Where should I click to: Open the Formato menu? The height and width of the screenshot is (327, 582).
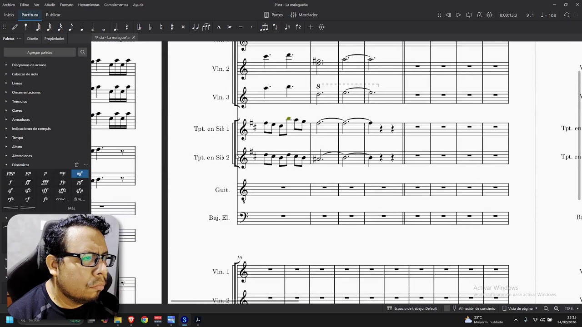point(66,5)
